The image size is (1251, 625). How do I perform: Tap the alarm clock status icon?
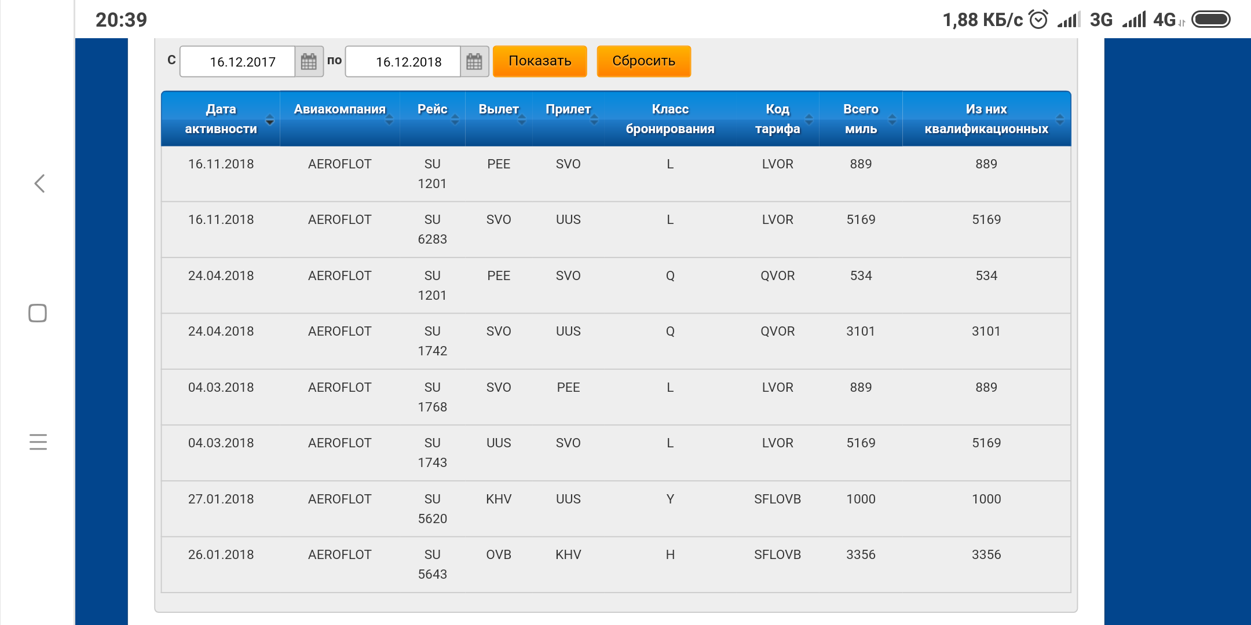[x=1038, y=20]
